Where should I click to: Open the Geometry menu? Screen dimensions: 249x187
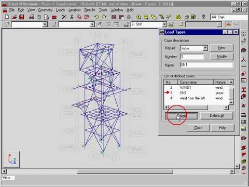pos(45,10)
